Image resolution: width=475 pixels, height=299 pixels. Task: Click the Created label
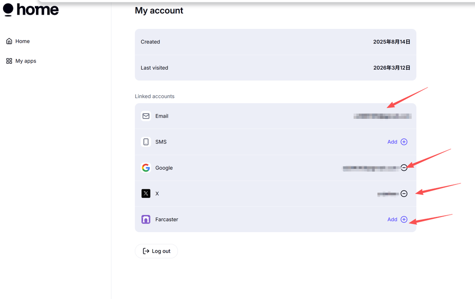150,42
